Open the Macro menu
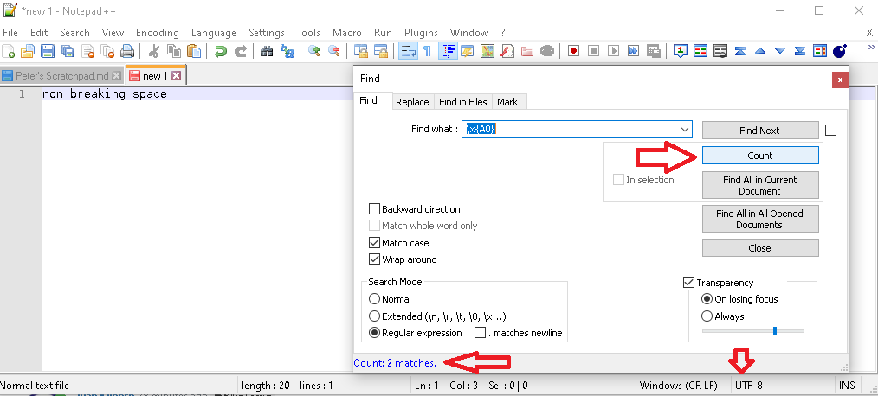This screenshot has height=396, width=878. click(347, 33)
